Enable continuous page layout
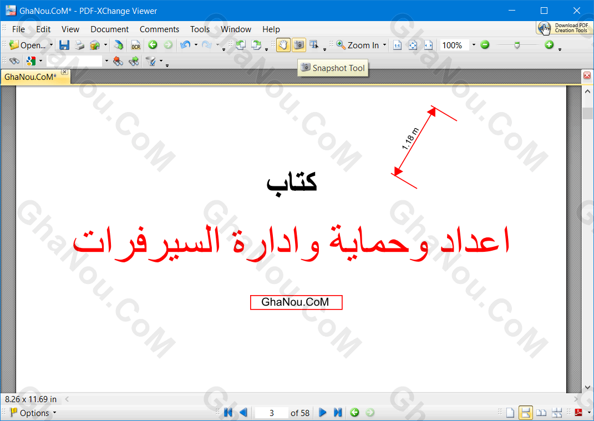This screenshot has width=594, height=421. (525, 413)
